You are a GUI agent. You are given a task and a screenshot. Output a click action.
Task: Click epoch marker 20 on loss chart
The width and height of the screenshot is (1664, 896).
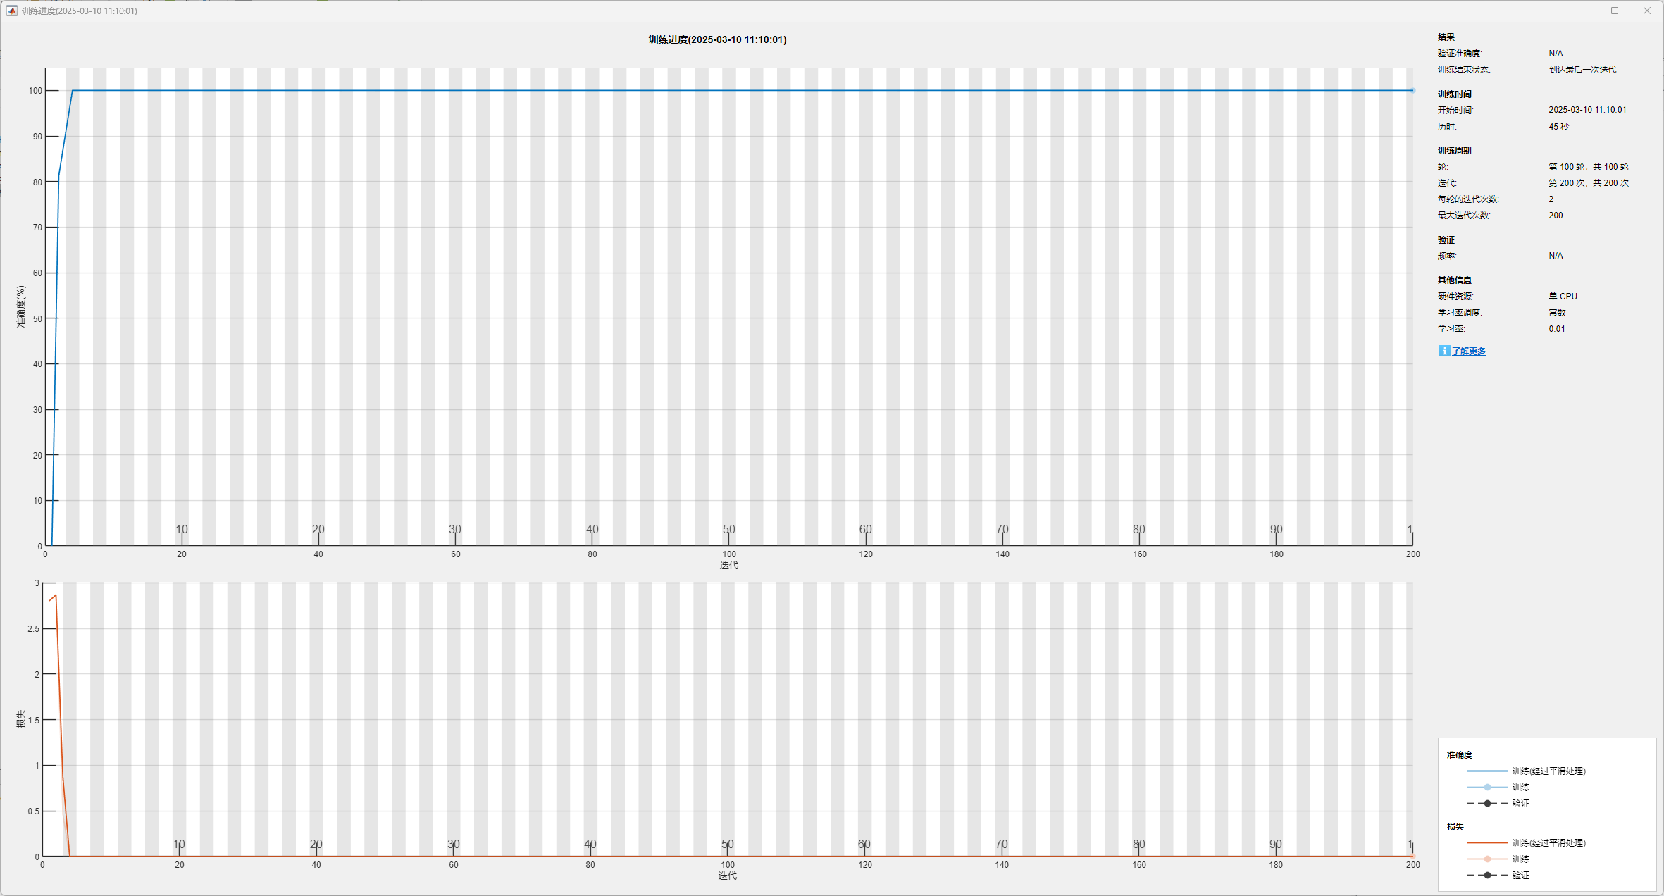[x=316, y=844]
